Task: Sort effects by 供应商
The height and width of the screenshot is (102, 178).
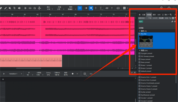Action: click(161, 18)
